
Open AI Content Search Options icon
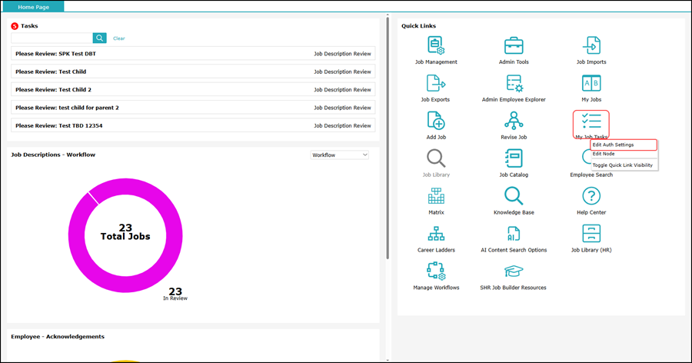[x=514, y=234]
